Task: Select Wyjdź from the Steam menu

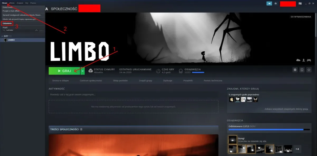Action: click(x=23, y=27)
